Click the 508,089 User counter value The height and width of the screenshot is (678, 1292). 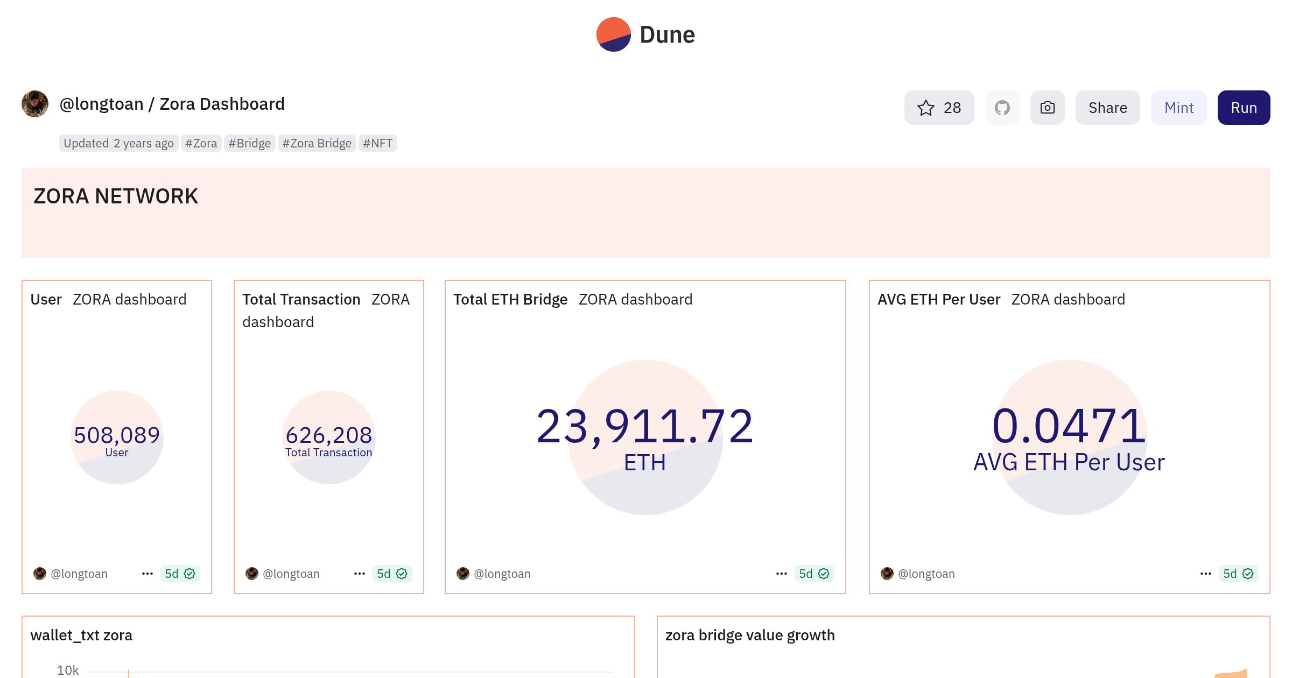pos(117,435)
